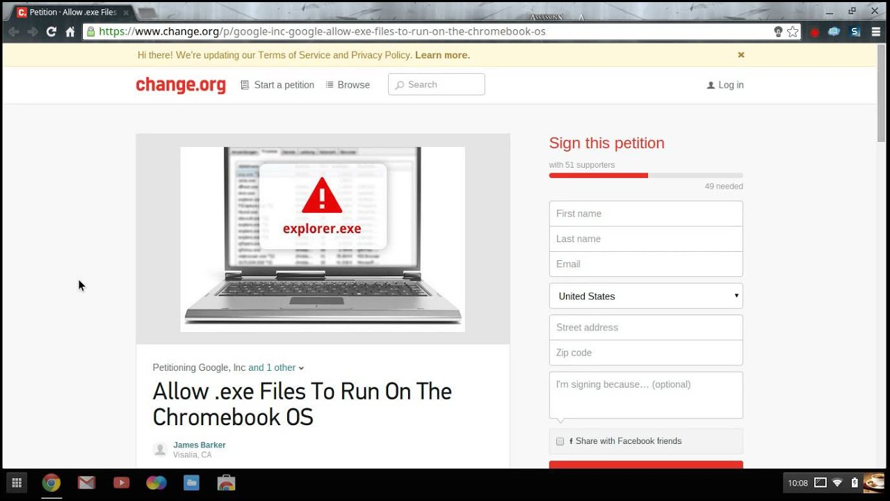
Task: Open the Files app from the shelf
Action: (x=191, y=482)
